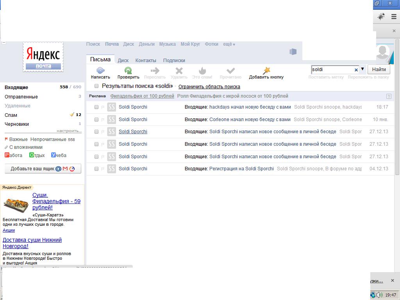Click the SS avatar of the hackdays message

[111, 107]
